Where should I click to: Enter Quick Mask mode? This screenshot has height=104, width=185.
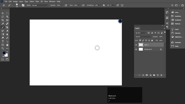pyautogui.click(x=3, y=60)
